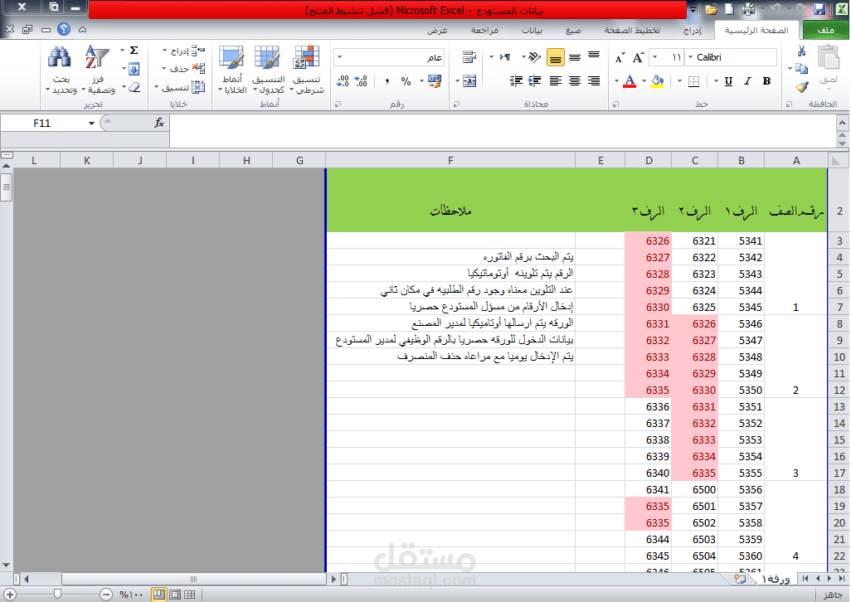
Task: Apply bottom vertical alignment
Action: 555,57
